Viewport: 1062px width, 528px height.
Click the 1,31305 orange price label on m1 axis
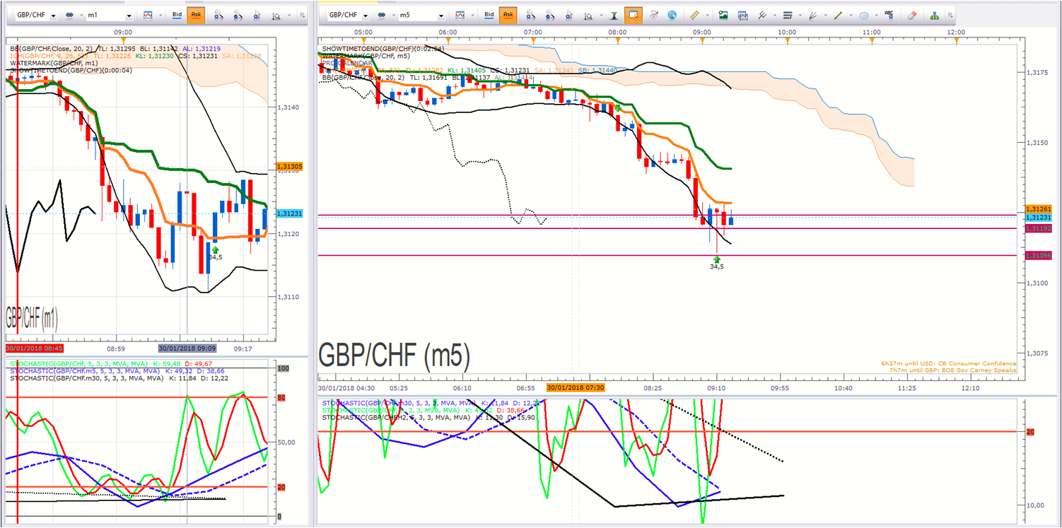tap(291, 166)
